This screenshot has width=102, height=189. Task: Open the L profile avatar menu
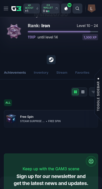[x=91, y=8]
